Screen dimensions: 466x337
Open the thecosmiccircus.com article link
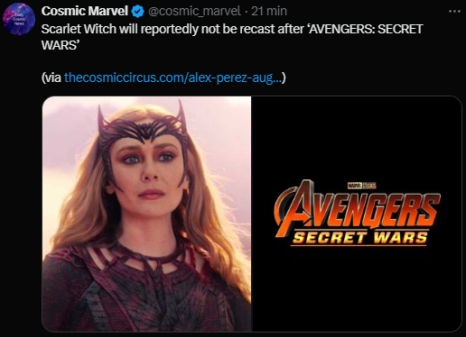(173, 77)
